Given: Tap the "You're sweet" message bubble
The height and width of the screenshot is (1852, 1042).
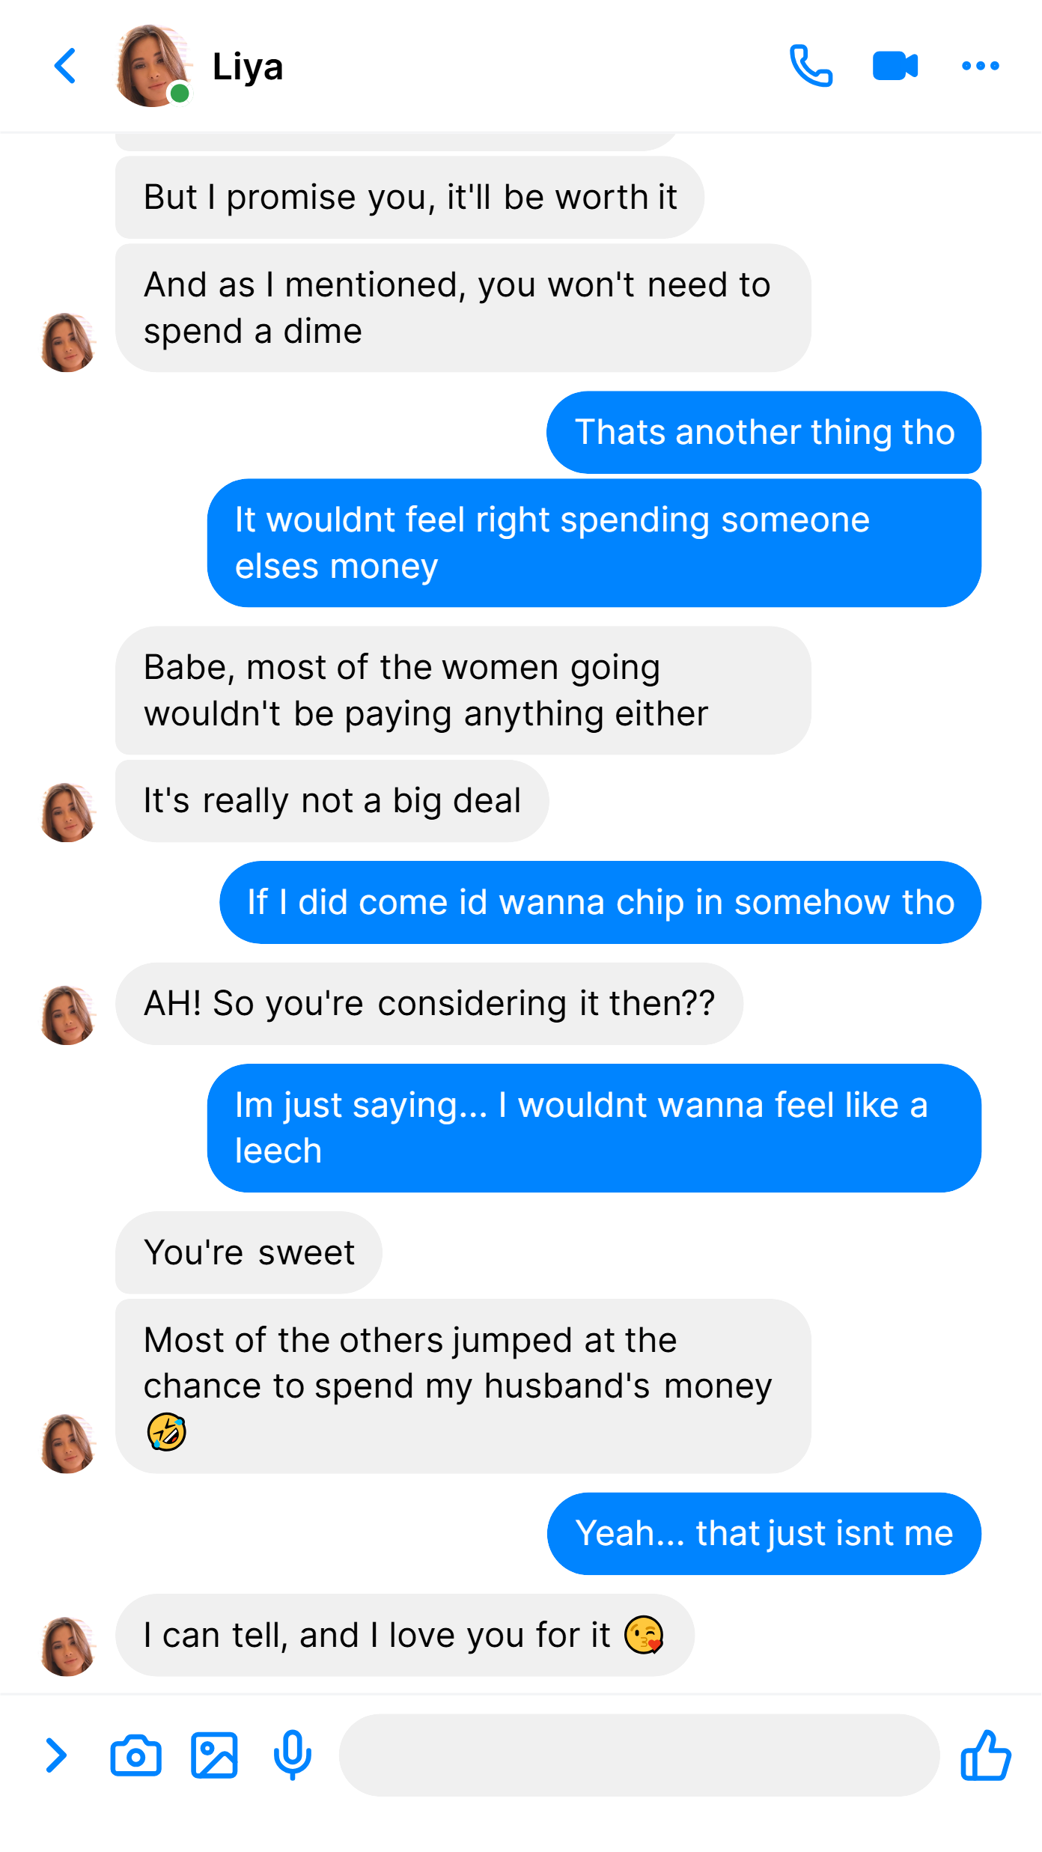Looking at the screenshot, I should click(249, 1252).
